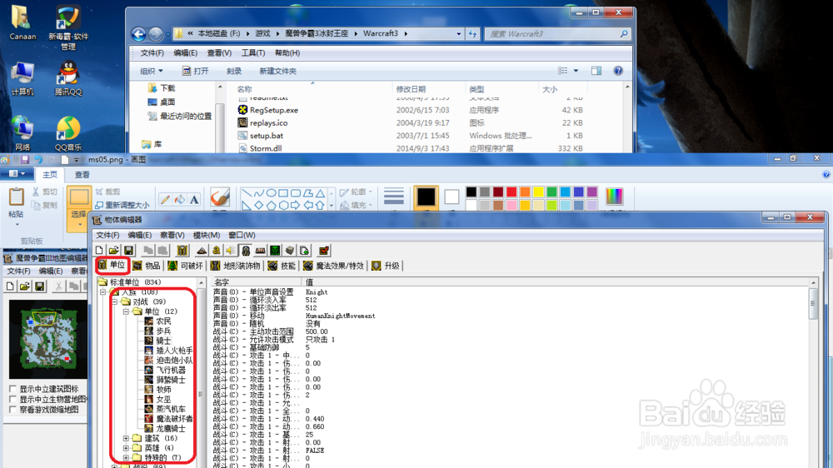Open Explorer address bar history dropdown
833x468 pixels.
pyautogui.click(x=458, y=34)
